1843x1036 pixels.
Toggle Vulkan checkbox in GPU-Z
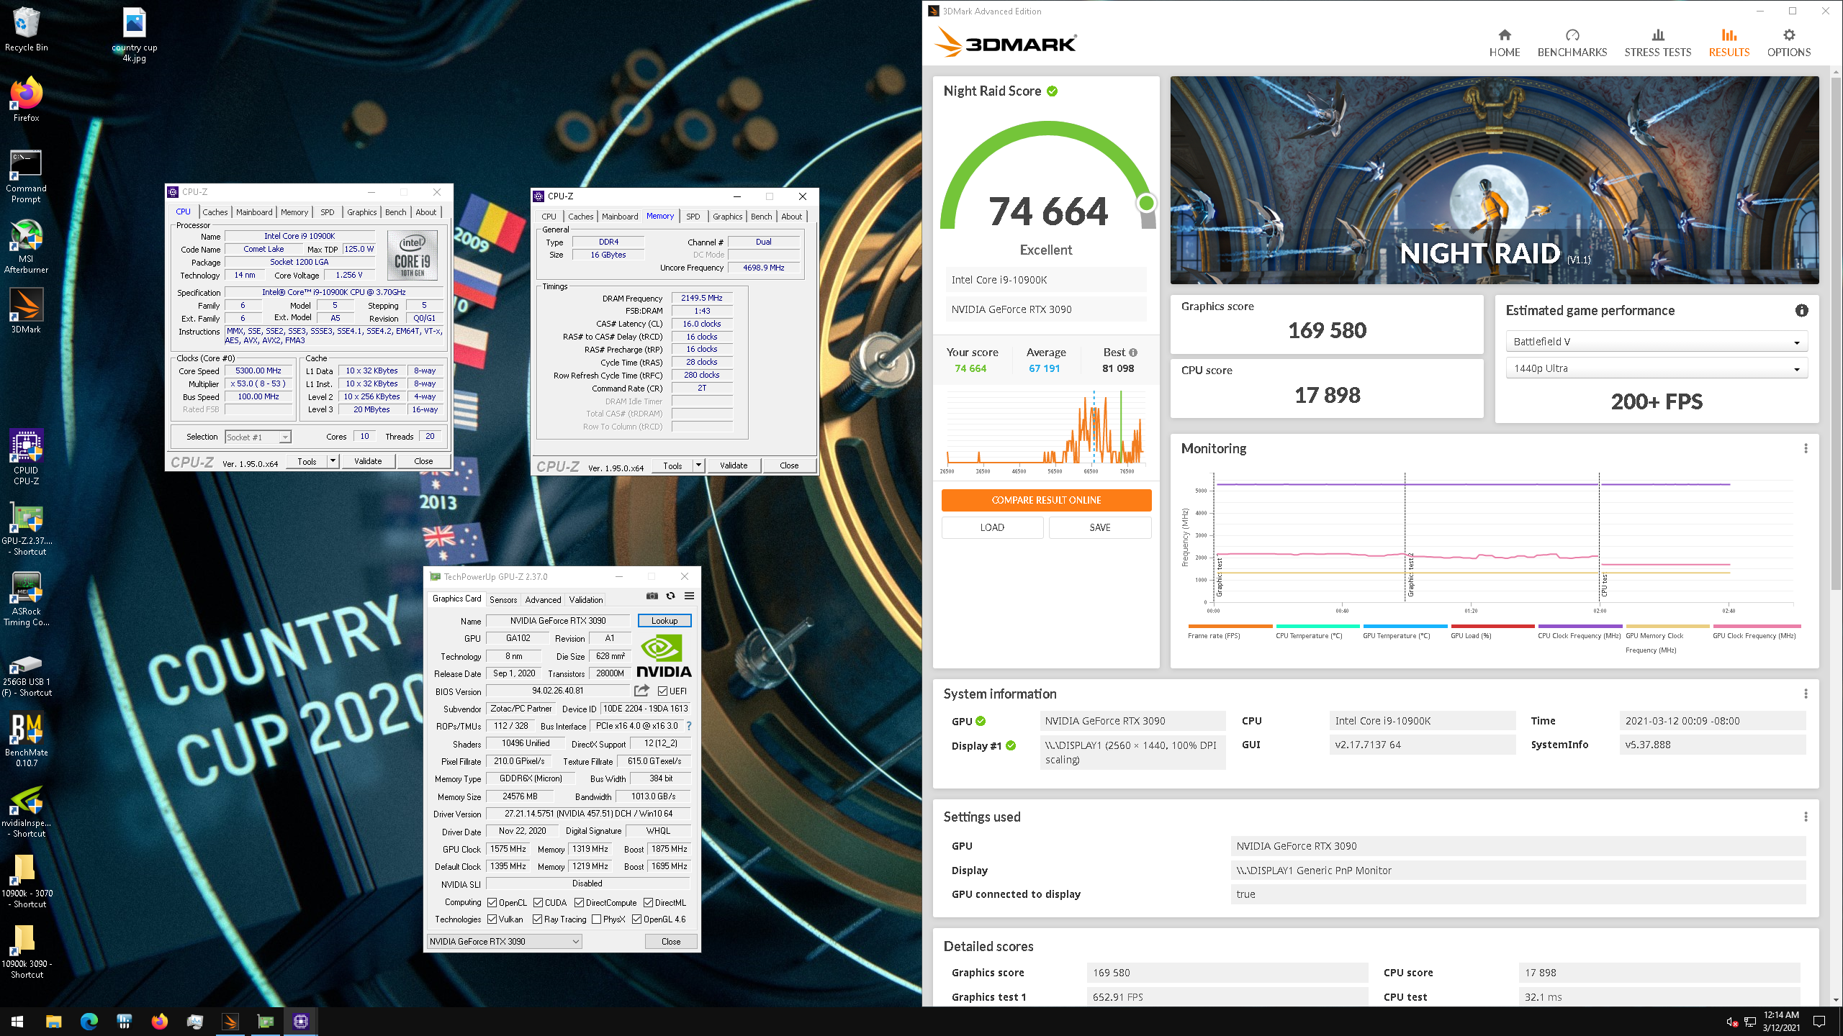coord(492,919)
